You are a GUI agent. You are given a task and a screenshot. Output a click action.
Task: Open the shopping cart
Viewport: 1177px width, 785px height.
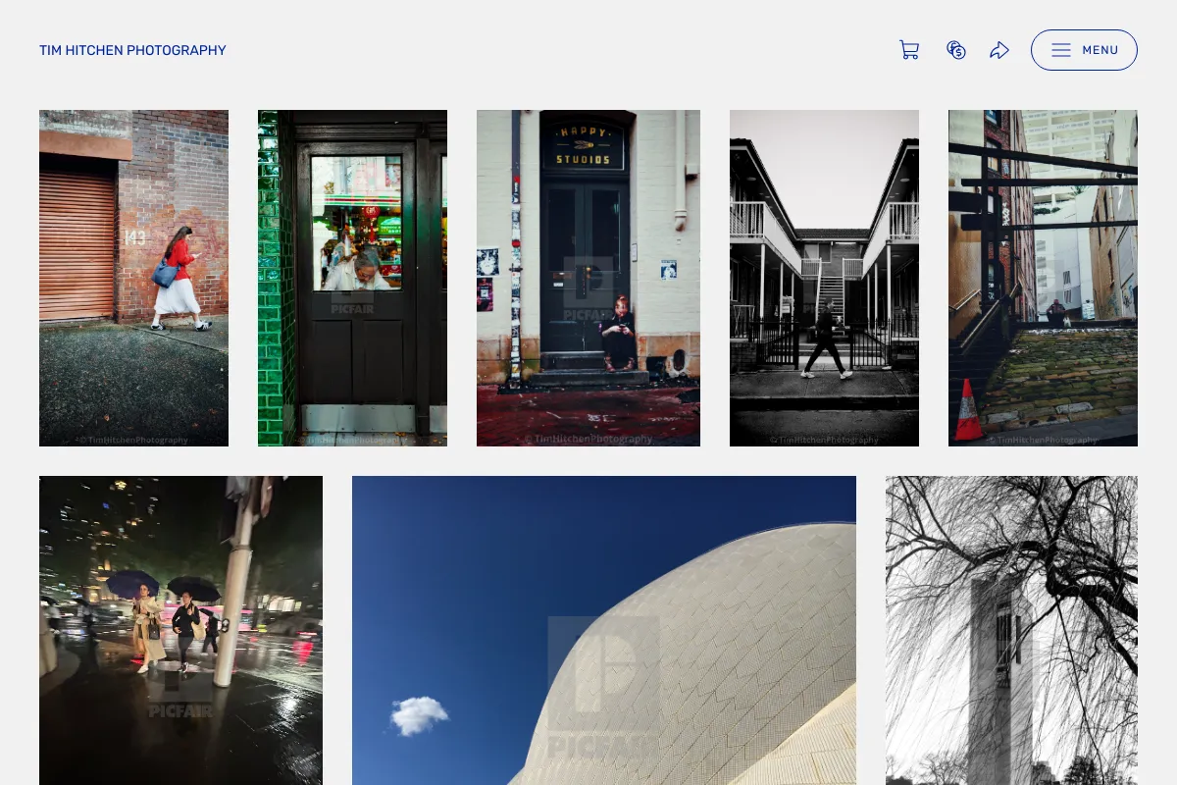[x=909, y=50]
